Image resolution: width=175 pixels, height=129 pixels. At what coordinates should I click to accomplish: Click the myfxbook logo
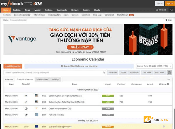coord(12,4)
